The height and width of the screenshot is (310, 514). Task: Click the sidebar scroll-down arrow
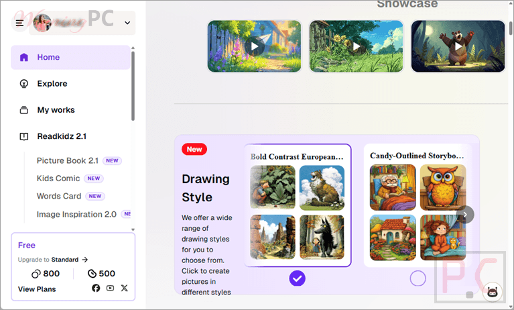pyautogui.click(x=133, y=229)
